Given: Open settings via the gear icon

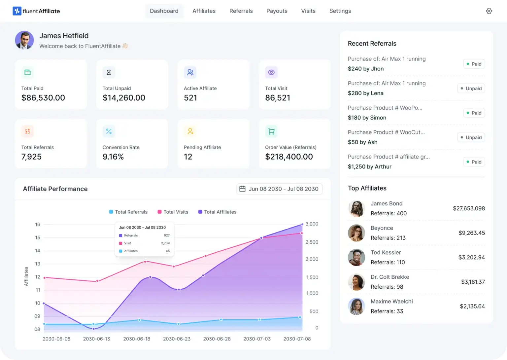Looking at the screenshot, I should pyautogui.click(x=489, y=11).
